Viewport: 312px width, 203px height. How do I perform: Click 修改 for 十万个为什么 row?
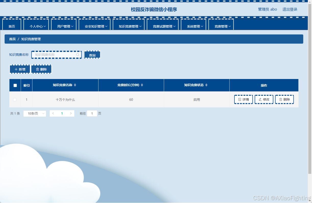point(264,100)
